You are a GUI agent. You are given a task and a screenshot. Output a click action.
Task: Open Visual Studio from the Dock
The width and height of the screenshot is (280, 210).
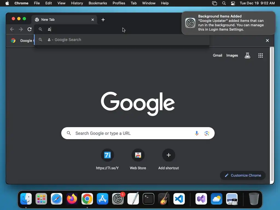pyautogui.click(x=201, y=199)
